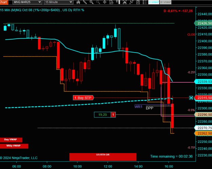Image resolution: width=212 pixels, height=169 pixels.
Task: Click the 22230,00 price axis label
Action: tap(205, 155)
